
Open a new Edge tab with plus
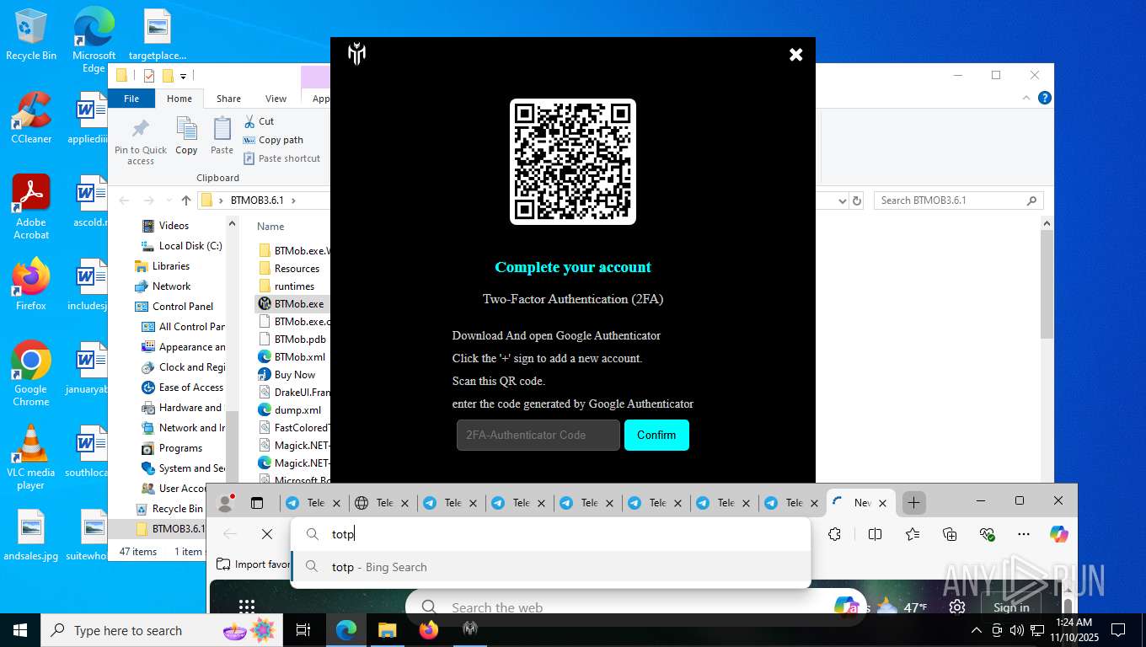coord(913,503)
